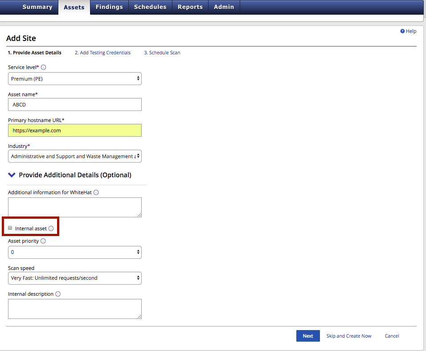Click inside the Primary hostname URL field
Viewport: 426px width, 351px height.
(74, 130)
